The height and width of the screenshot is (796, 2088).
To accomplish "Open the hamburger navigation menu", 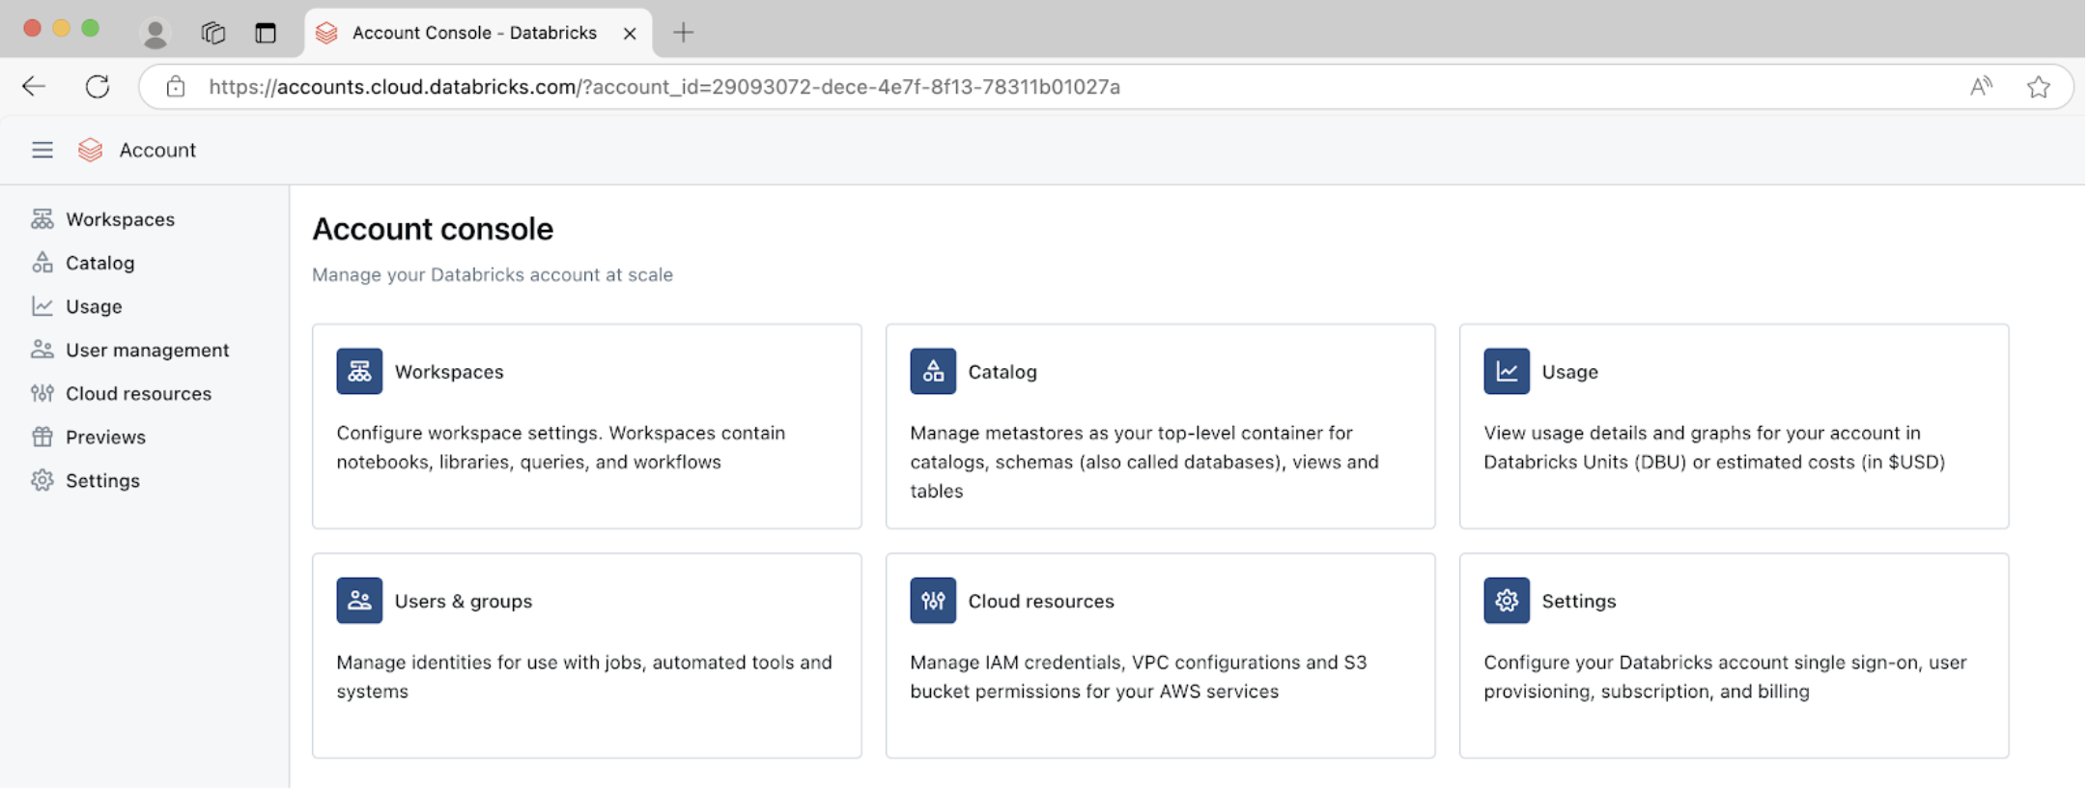I will coord(42,150).
